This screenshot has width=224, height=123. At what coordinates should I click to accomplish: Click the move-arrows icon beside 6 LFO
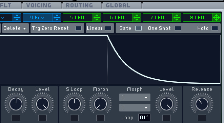click(137, 17)
